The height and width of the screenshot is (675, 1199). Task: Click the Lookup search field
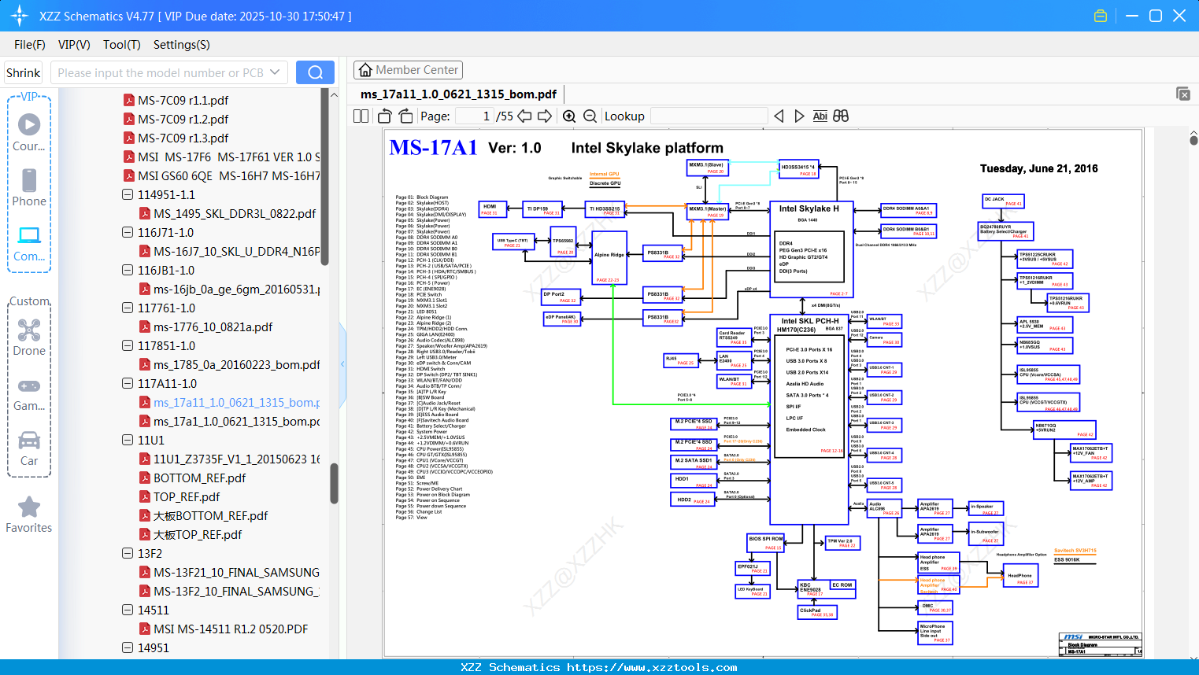pos(709,116)
